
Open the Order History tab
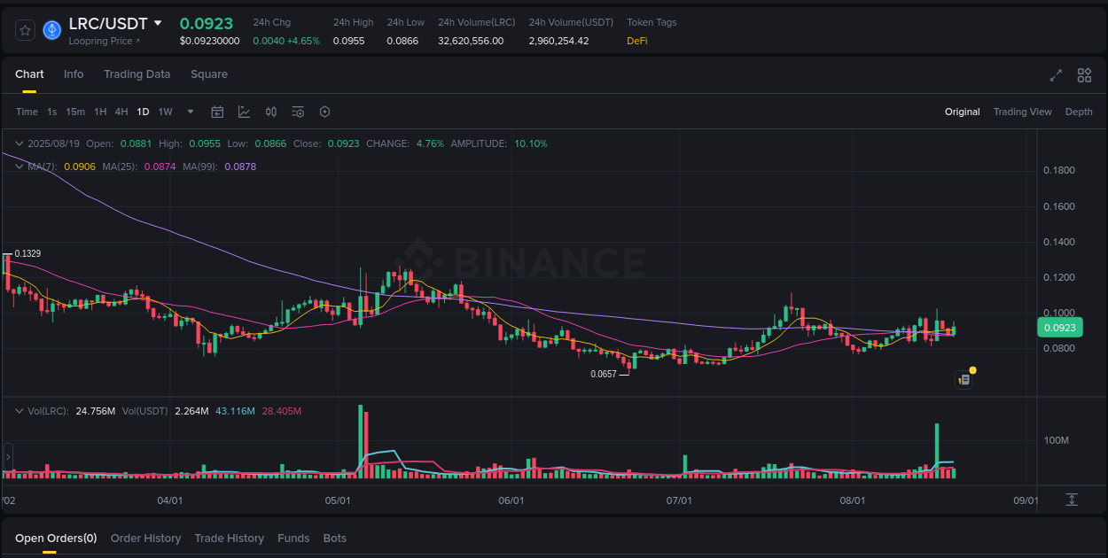145,538
